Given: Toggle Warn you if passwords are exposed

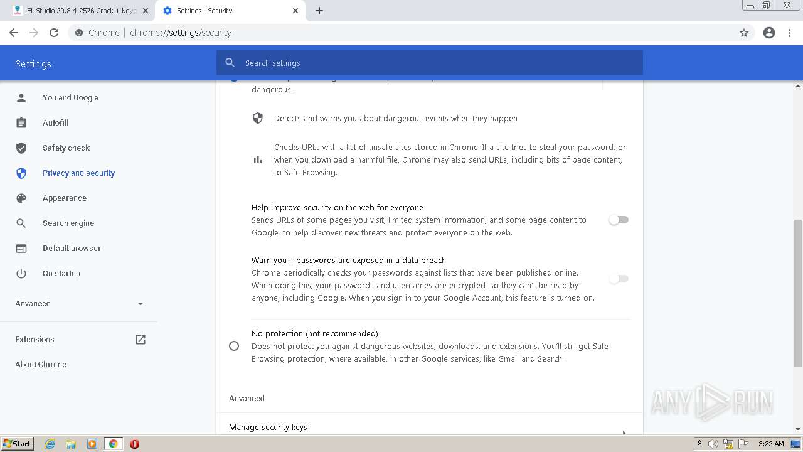Looking at the screenshot, I should pos(619,279).
